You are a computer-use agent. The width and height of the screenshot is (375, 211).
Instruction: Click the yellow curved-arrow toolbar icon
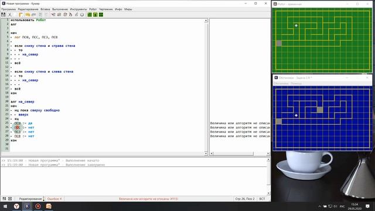point(28,15)
